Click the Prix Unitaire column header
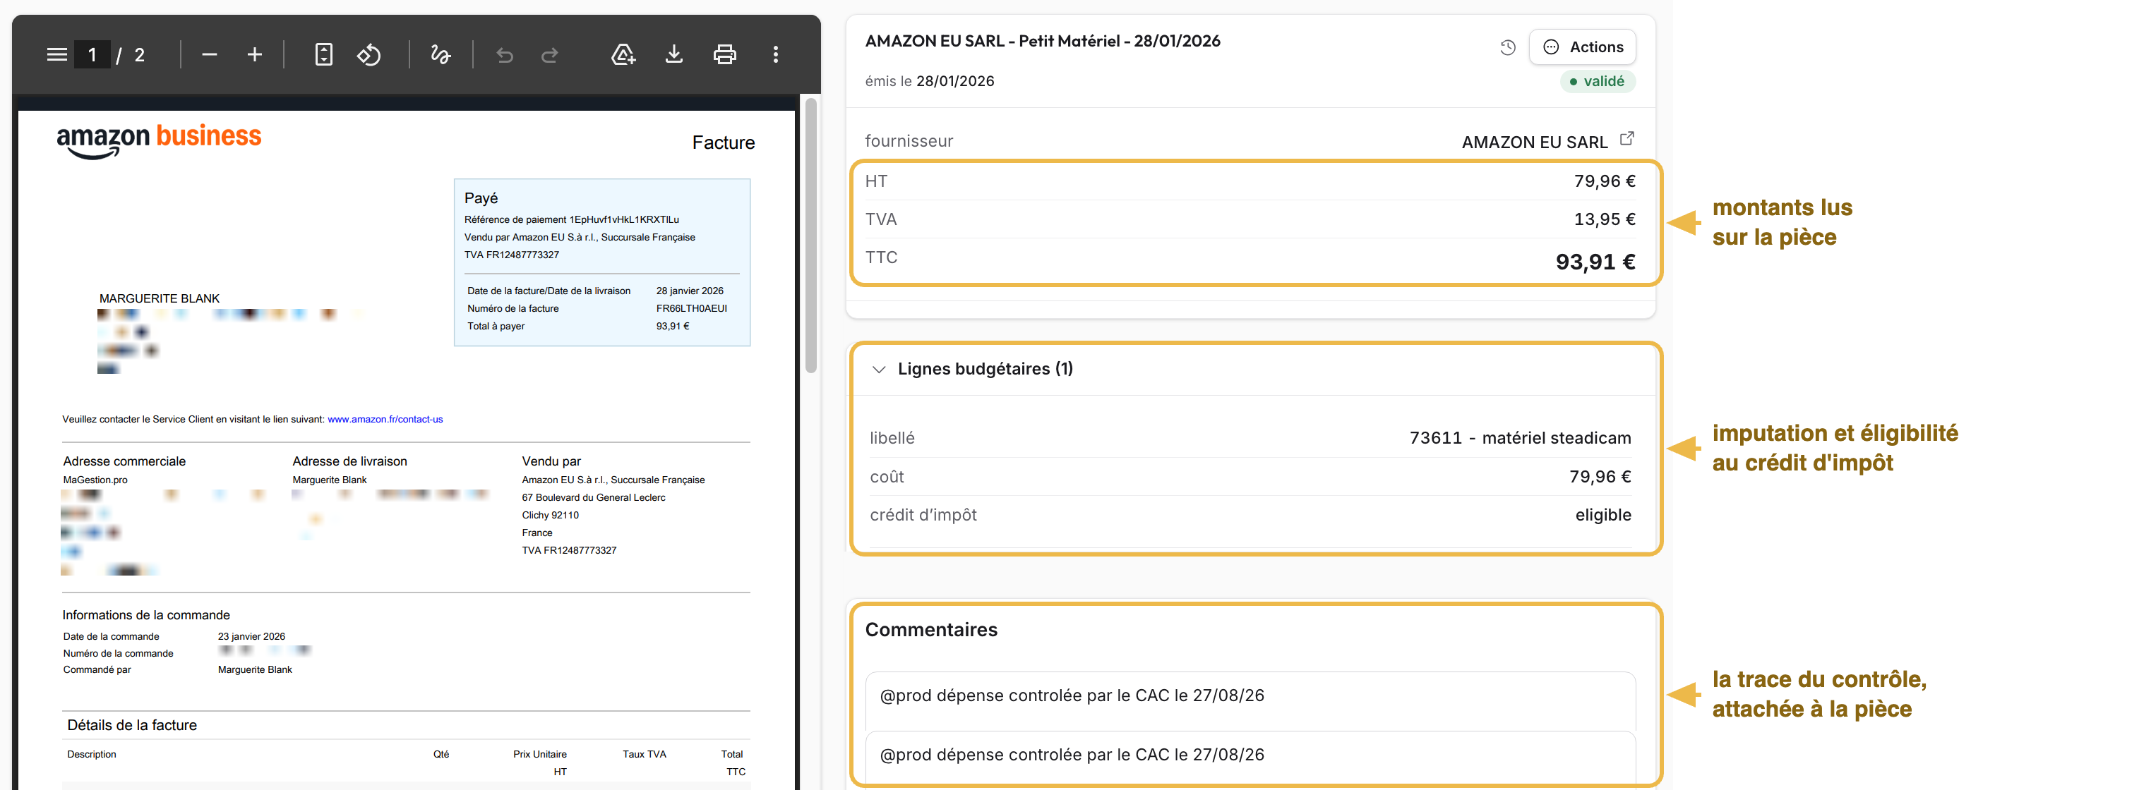 click(x=540, y=754)
